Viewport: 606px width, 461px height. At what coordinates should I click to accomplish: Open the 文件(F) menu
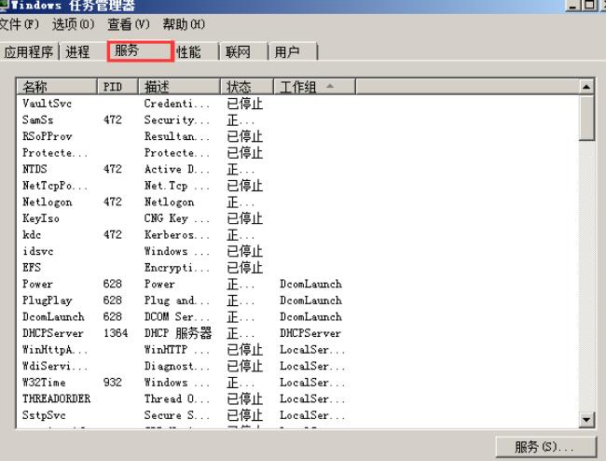(x=20, y=24)
